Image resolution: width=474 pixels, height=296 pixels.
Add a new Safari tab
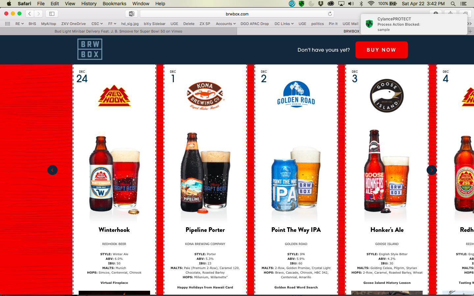point(470,31)
